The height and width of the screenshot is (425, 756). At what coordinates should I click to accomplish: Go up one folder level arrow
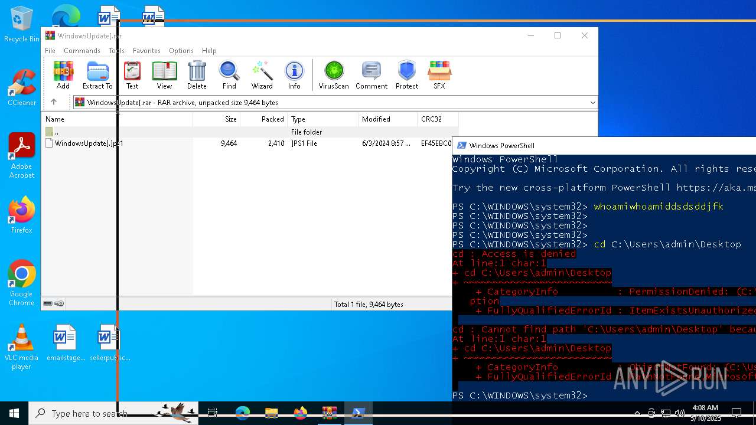(53, 102)
